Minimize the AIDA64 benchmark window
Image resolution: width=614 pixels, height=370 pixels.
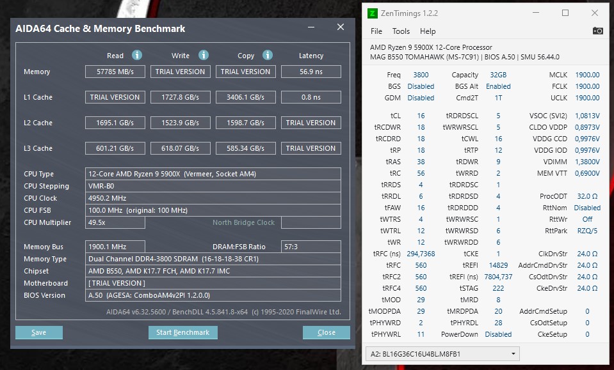point(311,27)
